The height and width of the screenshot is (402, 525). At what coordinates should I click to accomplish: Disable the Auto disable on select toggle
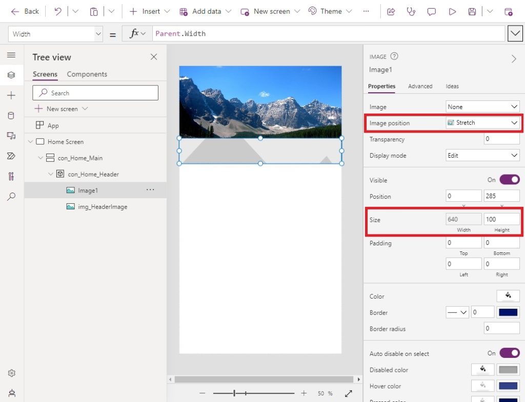509,353
